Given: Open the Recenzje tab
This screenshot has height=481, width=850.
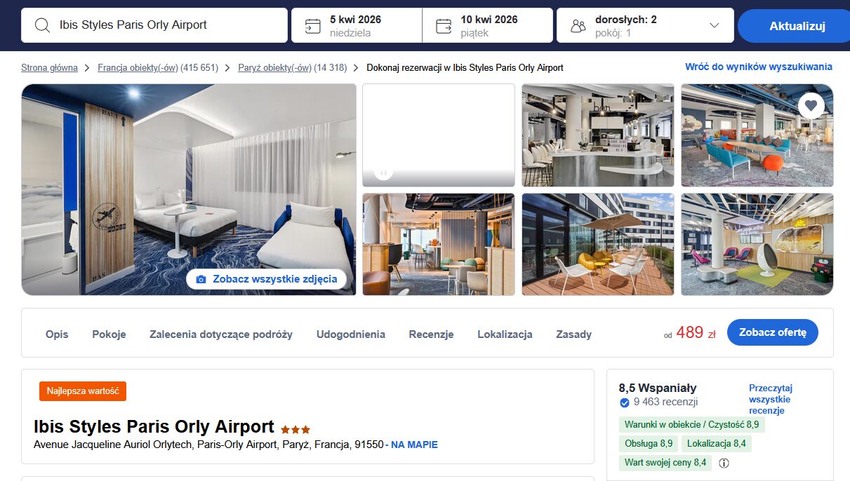Looking at the screenshot, I should tap(431, 334).
